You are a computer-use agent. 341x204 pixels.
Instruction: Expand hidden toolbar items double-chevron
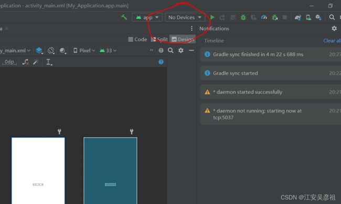(x=152, y=50)
